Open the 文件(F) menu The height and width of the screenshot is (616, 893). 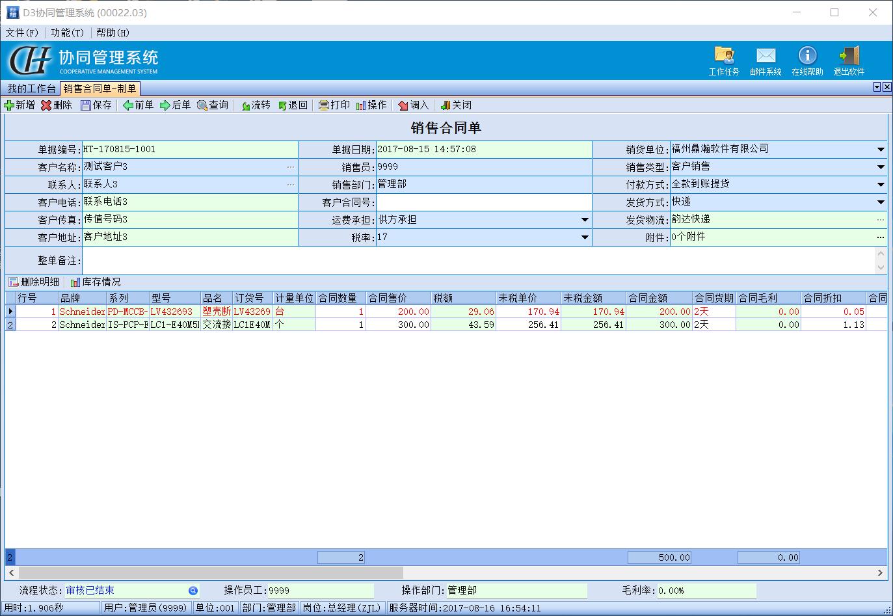tap(22, 33)
